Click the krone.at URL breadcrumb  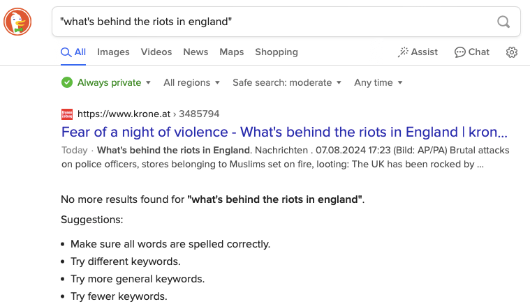pos(148,114)
